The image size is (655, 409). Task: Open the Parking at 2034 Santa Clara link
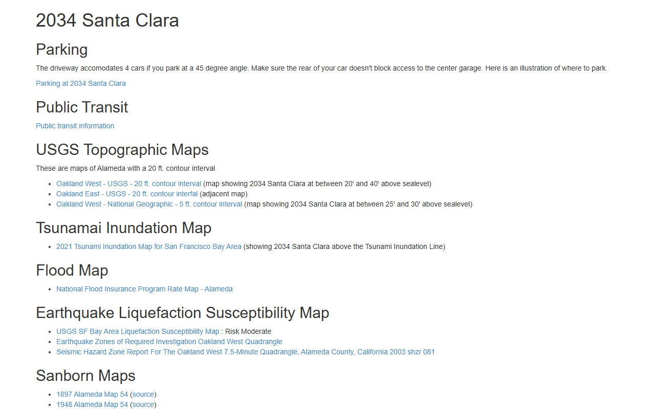[x=81, y=83]
